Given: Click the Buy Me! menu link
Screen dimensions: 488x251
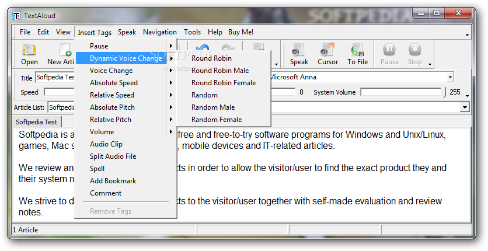Looking at the screenshot, I should (240, 32).
